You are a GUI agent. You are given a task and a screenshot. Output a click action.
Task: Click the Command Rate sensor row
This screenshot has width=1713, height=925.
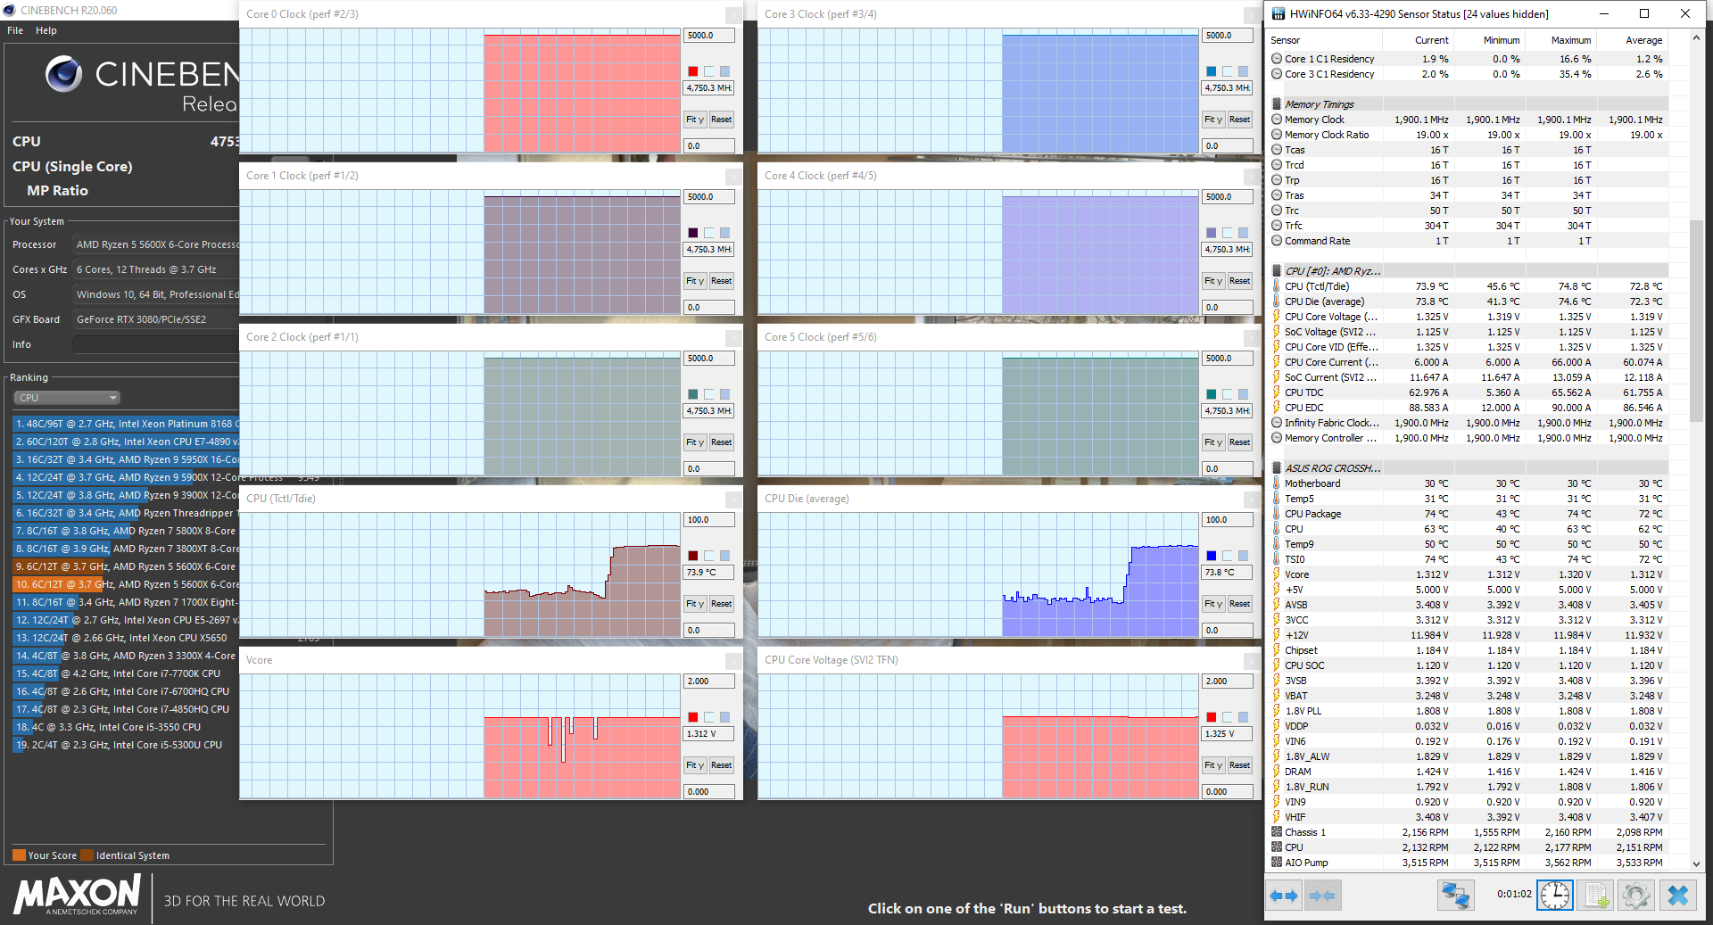pos(1468,241)
